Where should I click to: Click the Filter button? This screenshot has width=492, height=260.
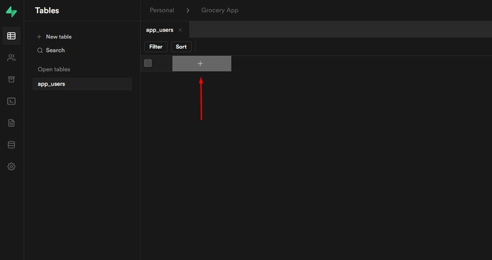point(156,47)
